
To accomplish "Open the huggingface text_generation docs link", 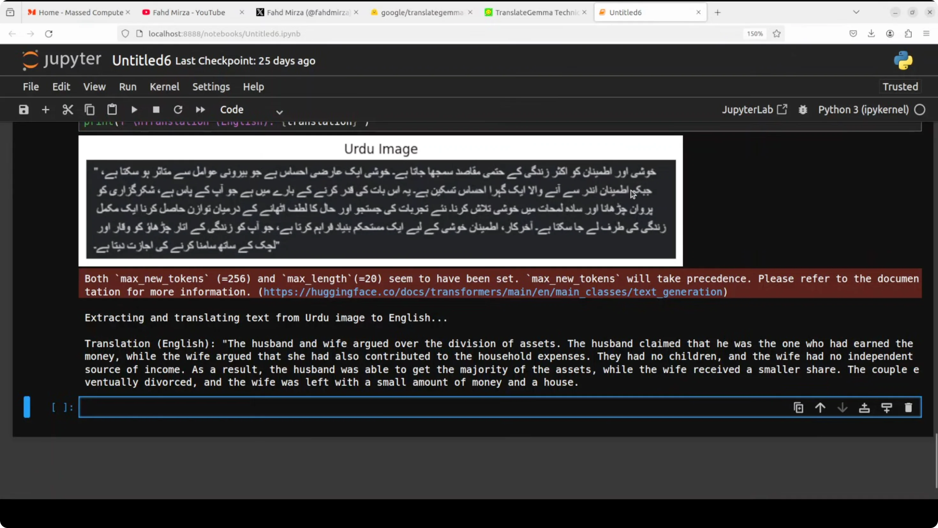I will (x=493, y=292).
